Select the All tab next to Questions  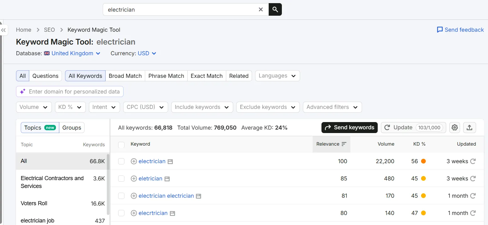pyautogui.click(x=23, y=76)
